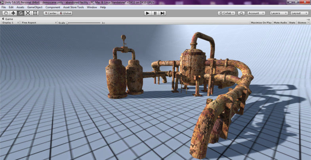Toggle the Stats overlay
The image size is (311, 160).
(292, 23)
